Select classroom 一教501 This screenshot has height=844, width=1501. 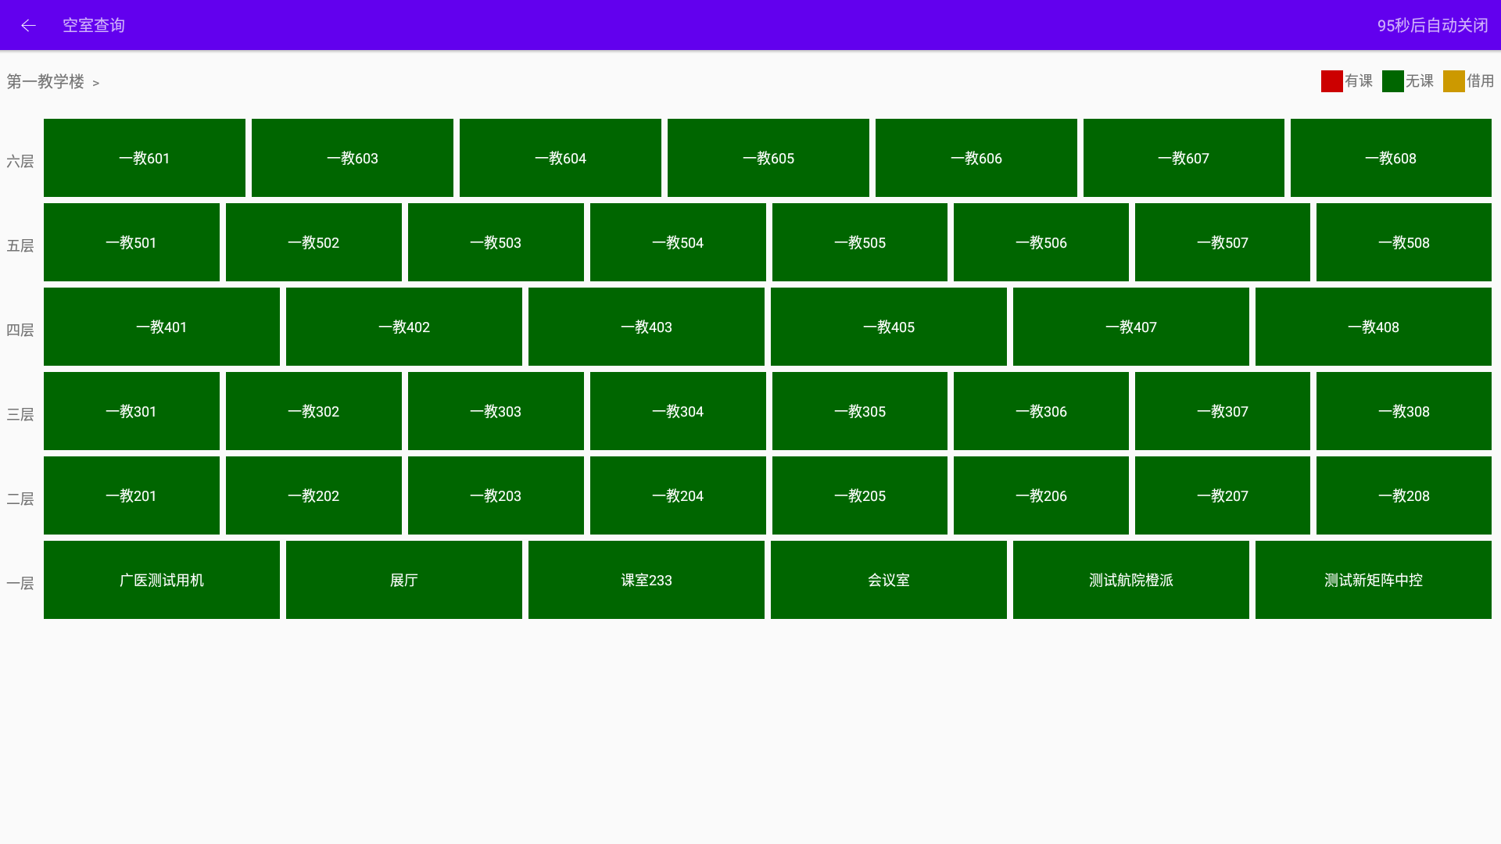pyautogui.click(x=131, y=242)
